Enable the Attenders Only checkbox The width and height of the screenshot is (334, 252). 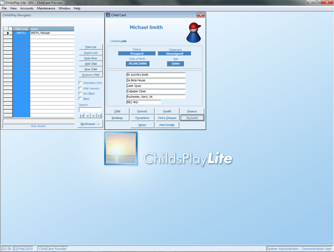pyautogui.click(x=80, y=83)
